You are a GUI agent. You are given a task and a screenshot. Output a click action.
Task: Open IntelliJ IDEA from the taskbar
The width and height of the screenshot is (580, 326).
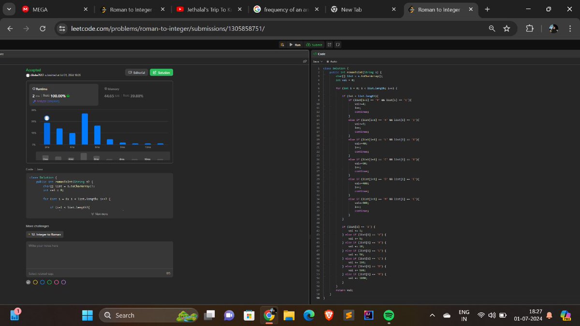368,315
